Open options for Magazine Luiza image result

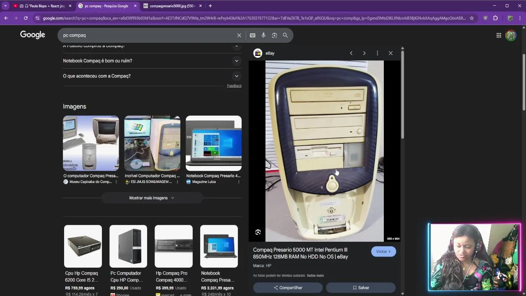(238, 182)
